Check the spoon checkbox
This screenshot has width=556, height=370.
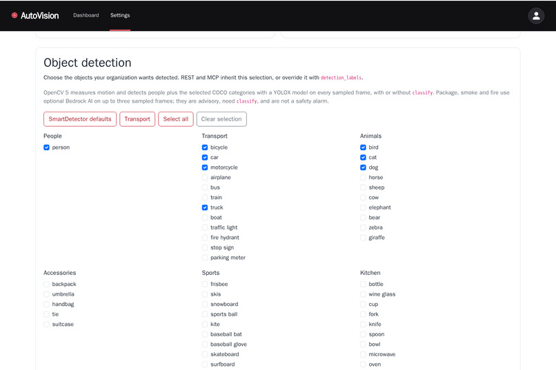pos(363,334)
